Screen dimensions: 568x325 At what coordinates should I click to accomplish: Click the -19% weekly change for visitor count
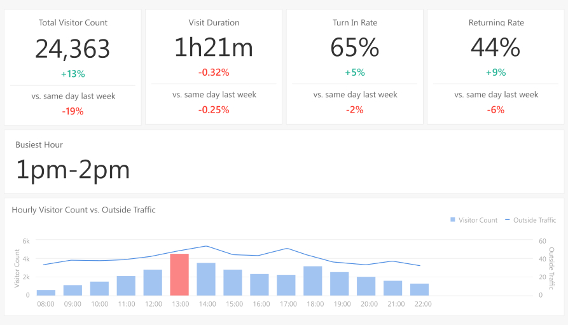tap(73, 111)
